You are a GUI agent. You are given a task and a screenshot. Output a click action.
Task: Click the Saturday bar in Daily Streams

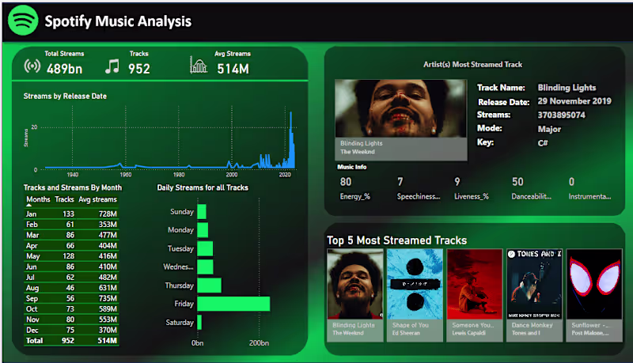pos(199,322)
